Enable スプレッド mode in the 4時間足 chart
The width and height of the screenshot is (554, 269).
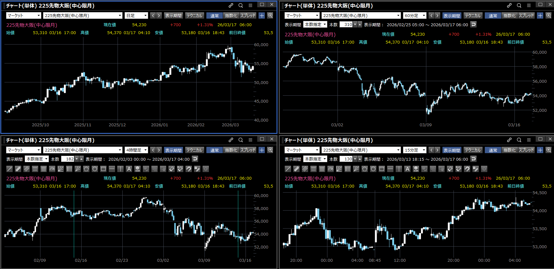[x=248, y=150]
